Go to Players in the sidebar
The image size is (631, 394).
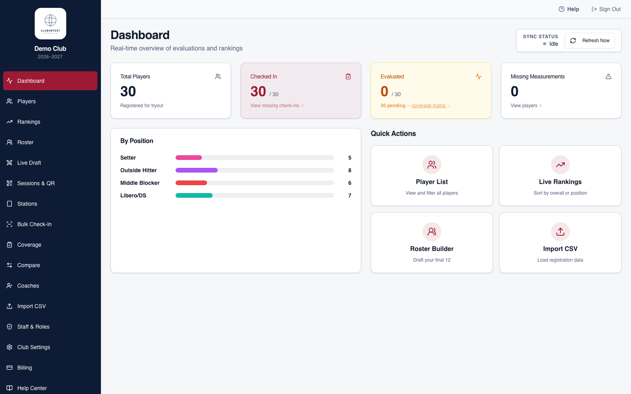click(x=50, y=101)
